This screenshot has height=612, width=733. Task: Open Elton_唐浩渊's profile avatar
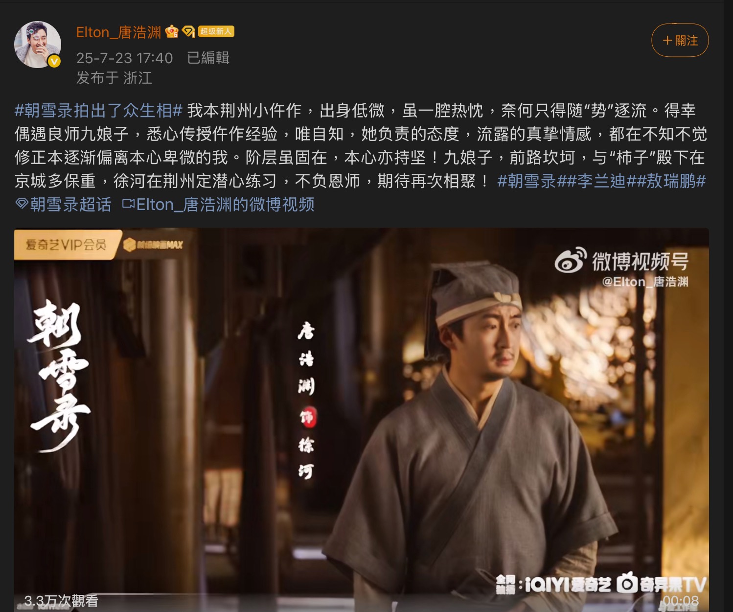(x=38, y=45)
